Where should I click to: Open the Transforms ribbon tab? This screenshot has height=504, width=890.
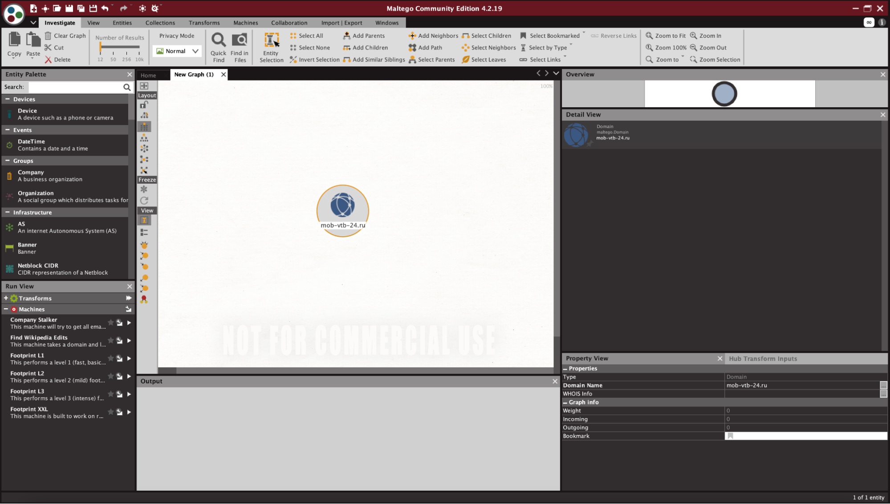[x=204, y=23]
